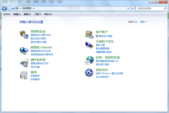Open the 时钟、语言和区域 heading
169x113 pixels.
108,58
